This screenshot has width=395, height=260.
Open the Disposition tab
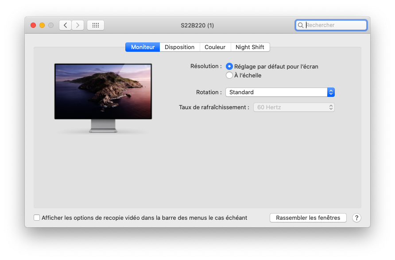(x=180, y=47)
